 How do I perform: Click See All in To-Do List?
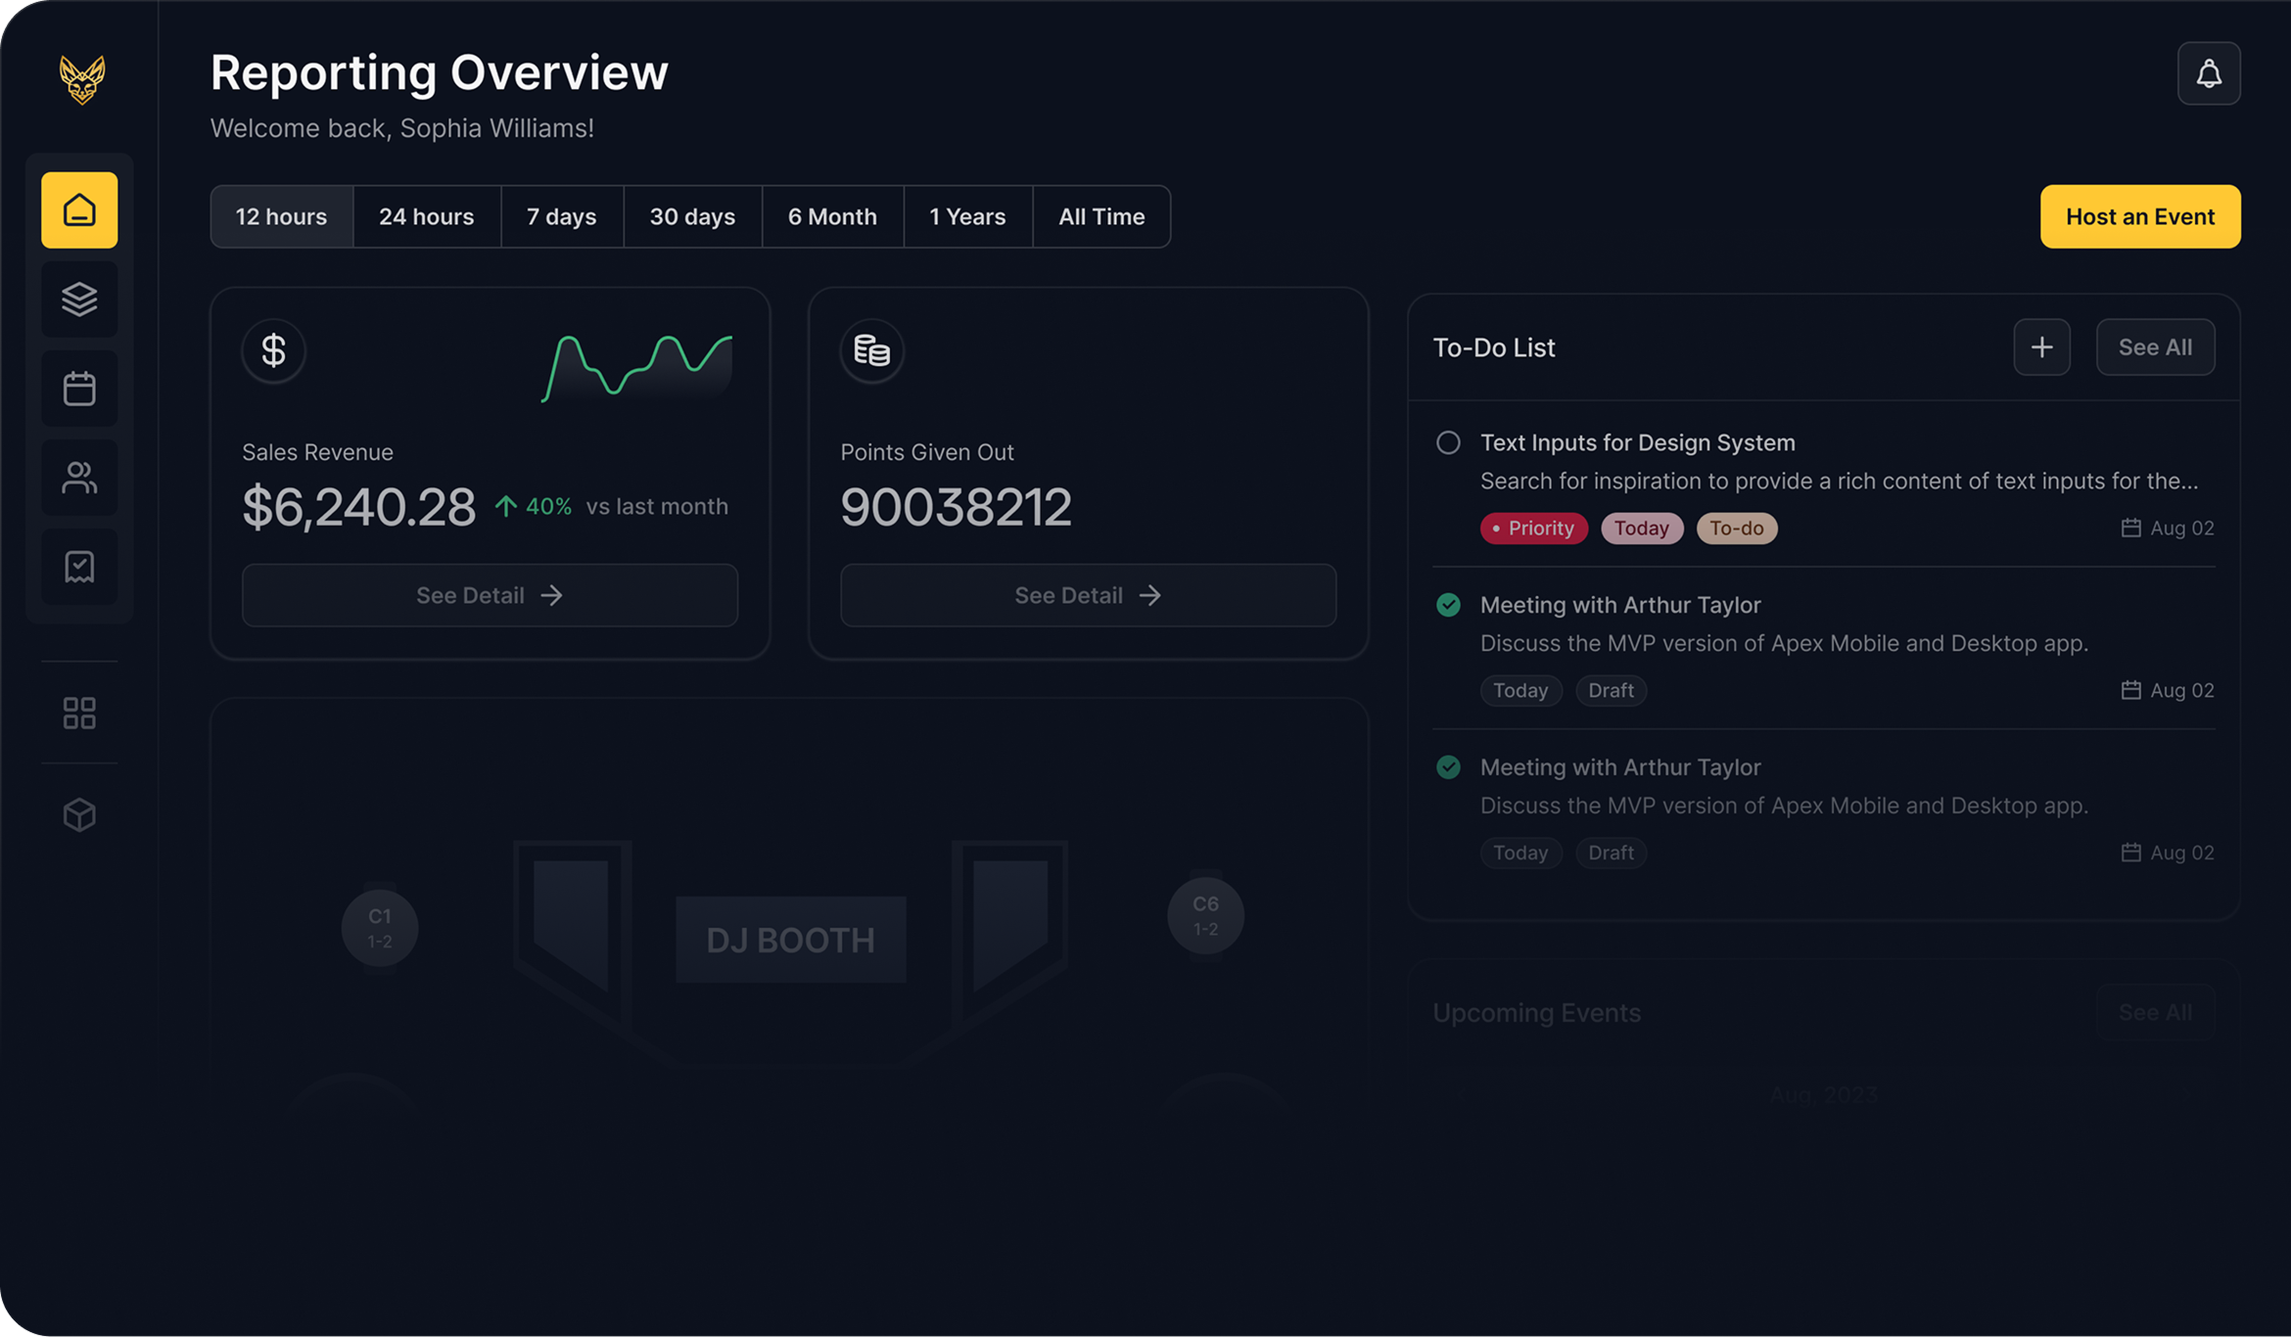[x=2154, y=346]
